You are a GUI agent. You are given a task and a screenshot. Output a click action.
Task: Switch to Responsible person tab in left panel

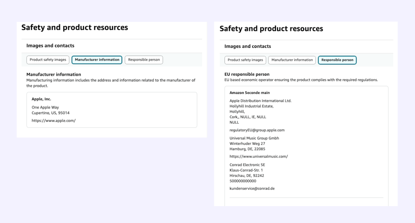(144, 60)
